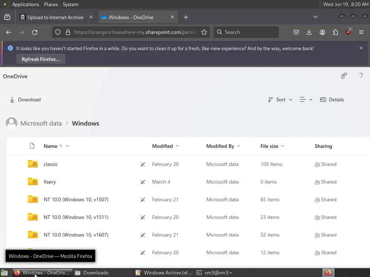This screenshot has width=370, height=277.
Task: Expand the Modified By column dropdown
Action: (x=238, y=146)
